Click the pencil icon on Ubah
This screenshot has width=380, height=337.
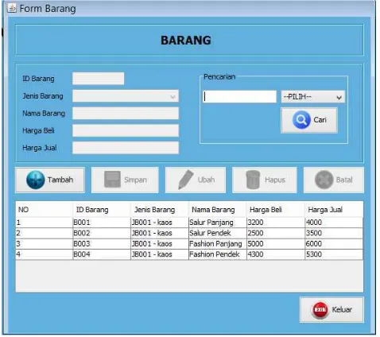[x=186, y=180]
